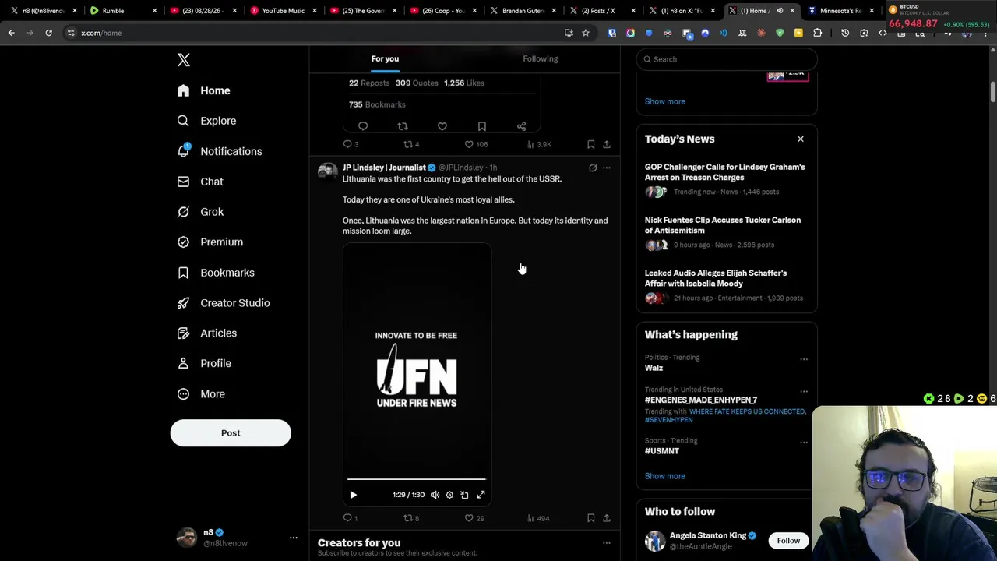Bookmark this page star icon
997x561 pixels.
[586, 33]
